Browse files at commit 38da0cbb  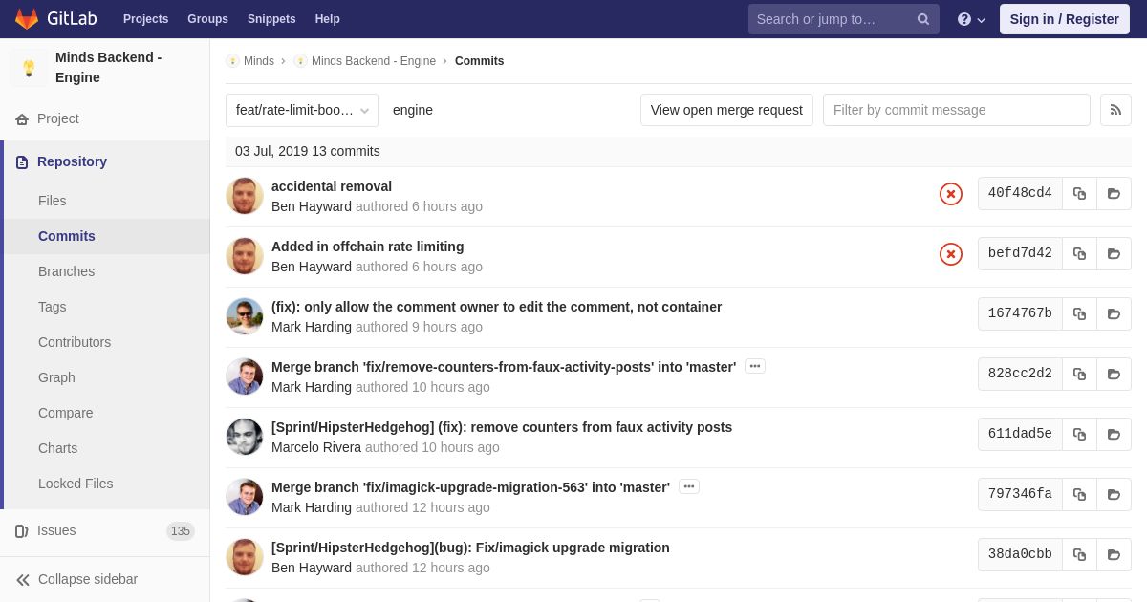[x=1114, y=554]
